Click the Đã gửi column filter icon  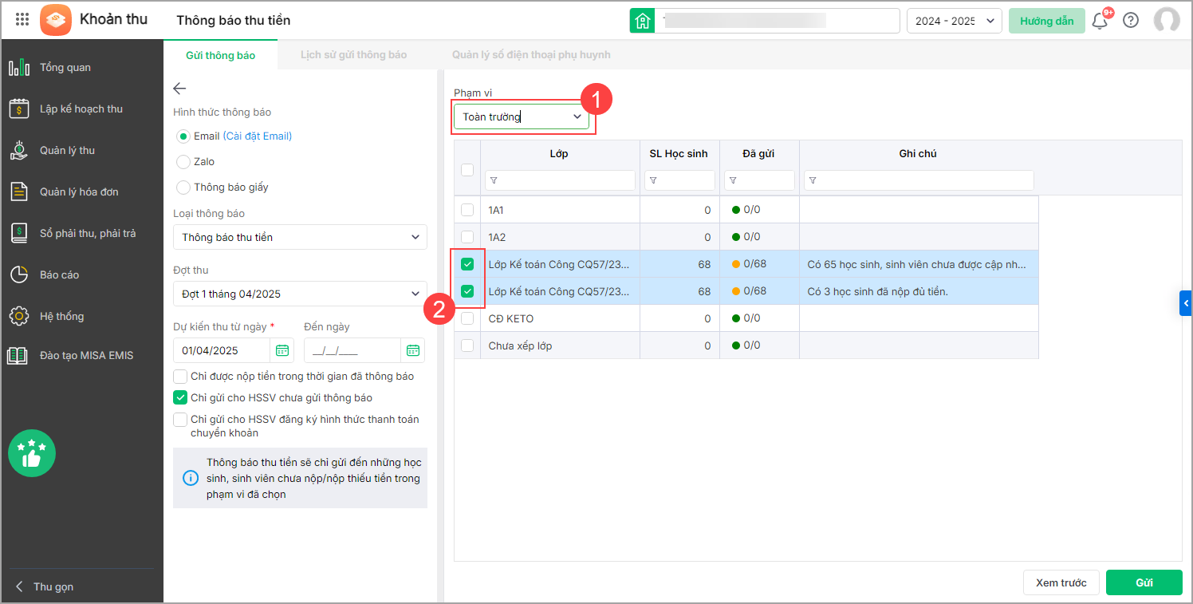pos(733,181)
